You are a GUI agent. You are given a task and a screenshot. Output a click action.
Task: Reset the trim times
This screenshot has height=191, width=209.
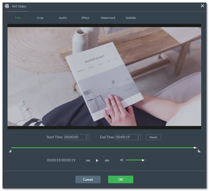pos(153,137)
